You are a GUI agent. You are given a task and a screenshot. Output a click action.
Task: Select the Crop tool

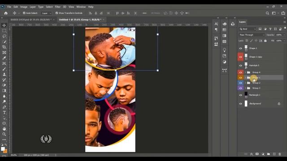pos(4,47)
